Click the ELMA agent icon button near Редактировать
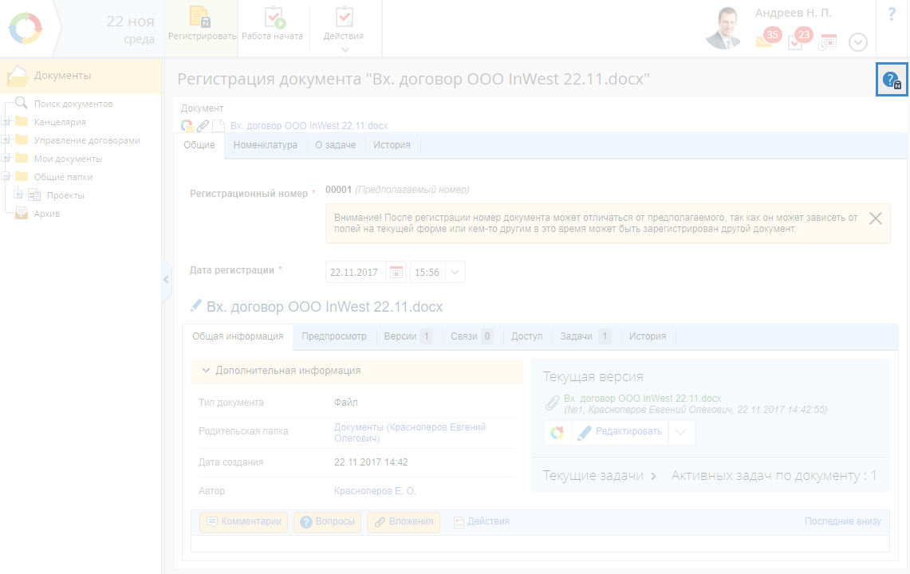The height and width of the screenshot is (574, 910). click(557, 432)
